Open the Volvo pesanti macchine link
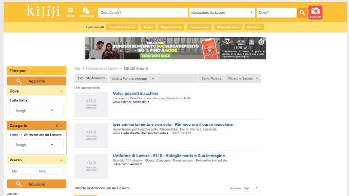This screenshot has width=349, height=196. [x=135, y=94]
